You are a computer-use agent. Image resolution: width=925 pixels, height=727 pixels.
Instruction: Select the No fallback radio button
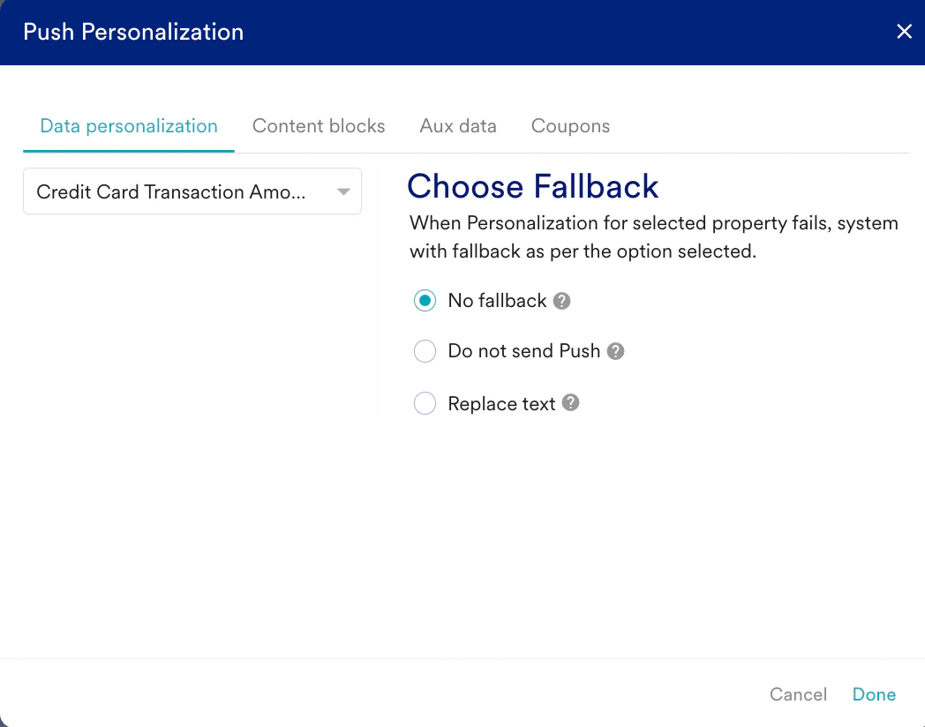425,301
